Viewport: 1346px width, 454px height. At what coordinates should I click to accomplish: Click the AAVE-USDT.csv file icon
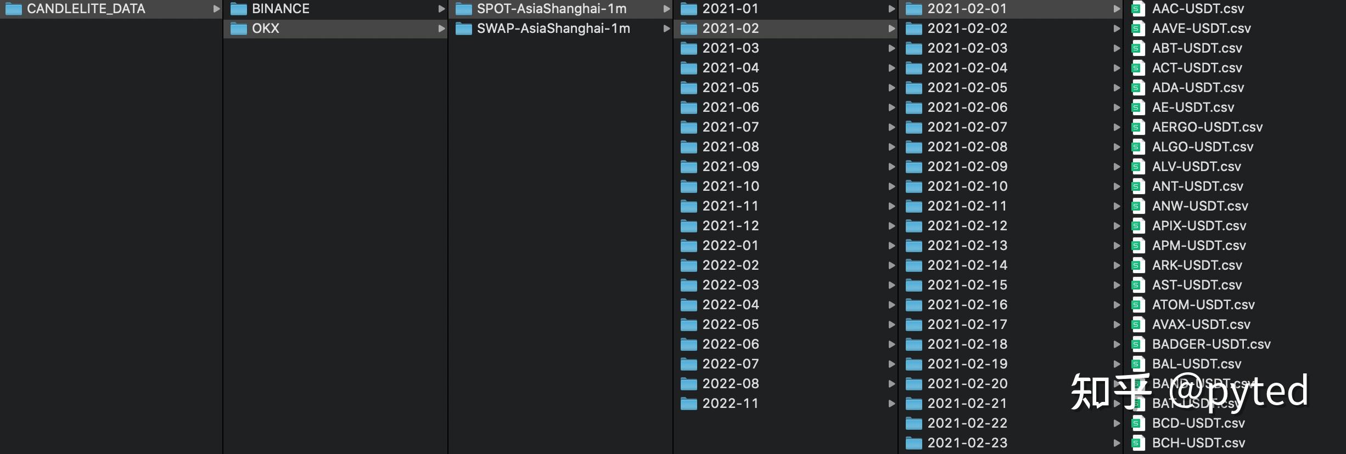point(1137,29)
